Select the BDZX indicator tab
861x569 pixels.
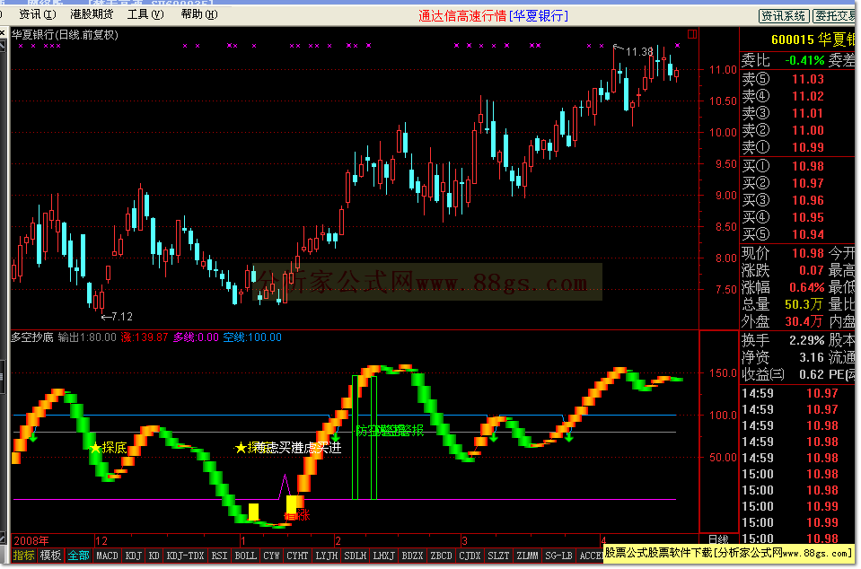tap(412, 556)
